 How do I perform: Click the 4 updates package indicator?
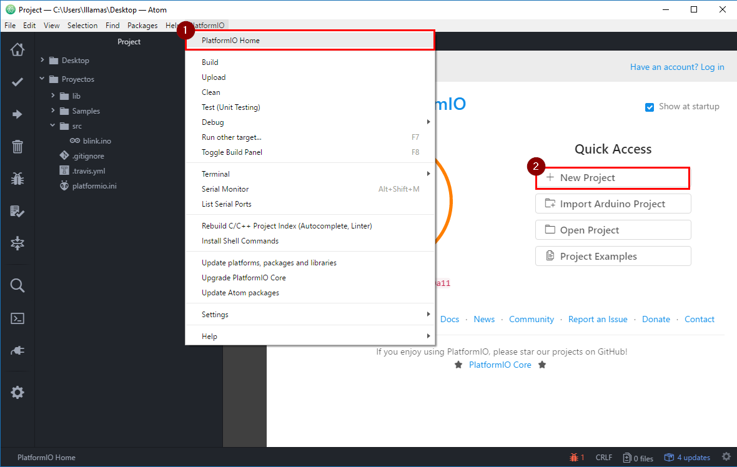tap(686, 457)
